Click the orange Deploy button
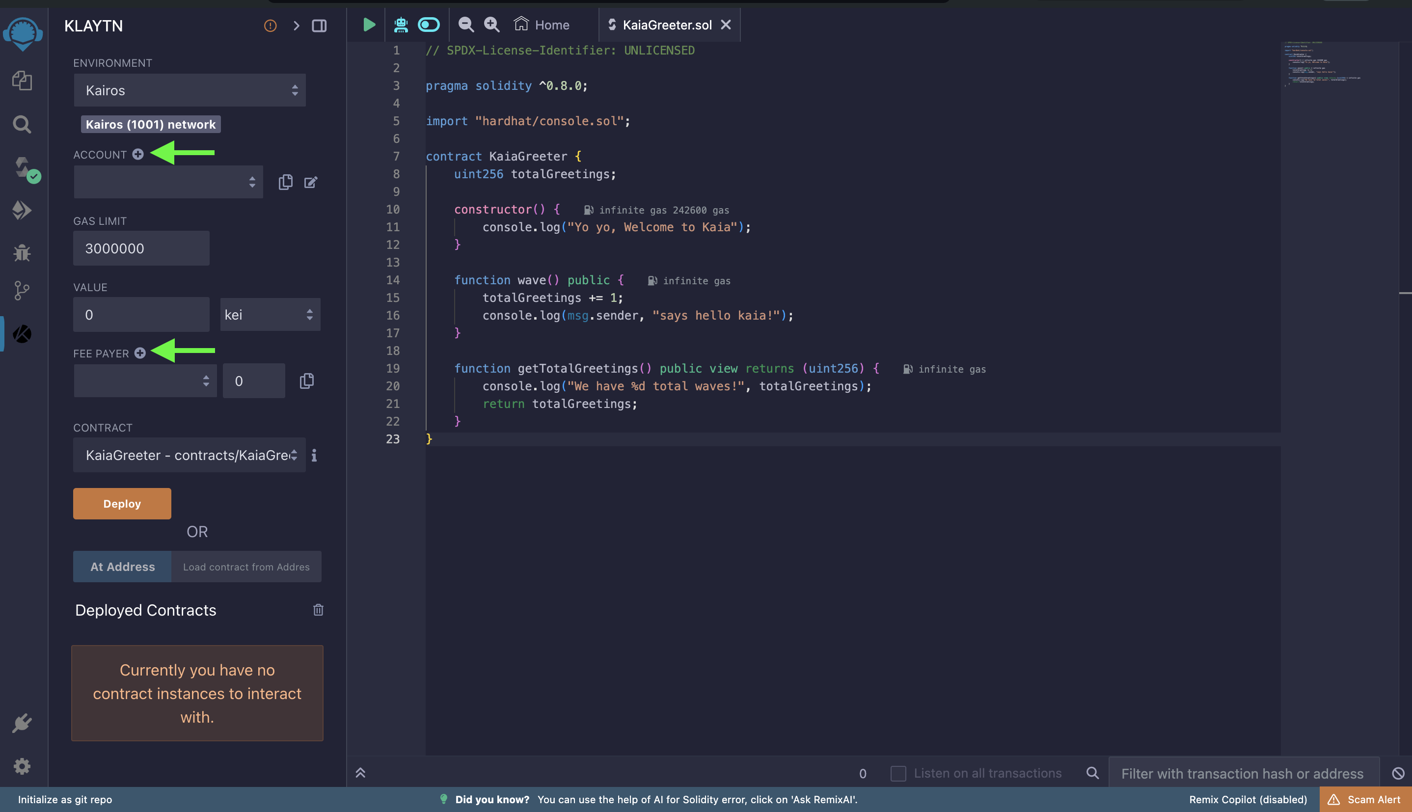Screen dimensions: 1412x812 point(122,504)
